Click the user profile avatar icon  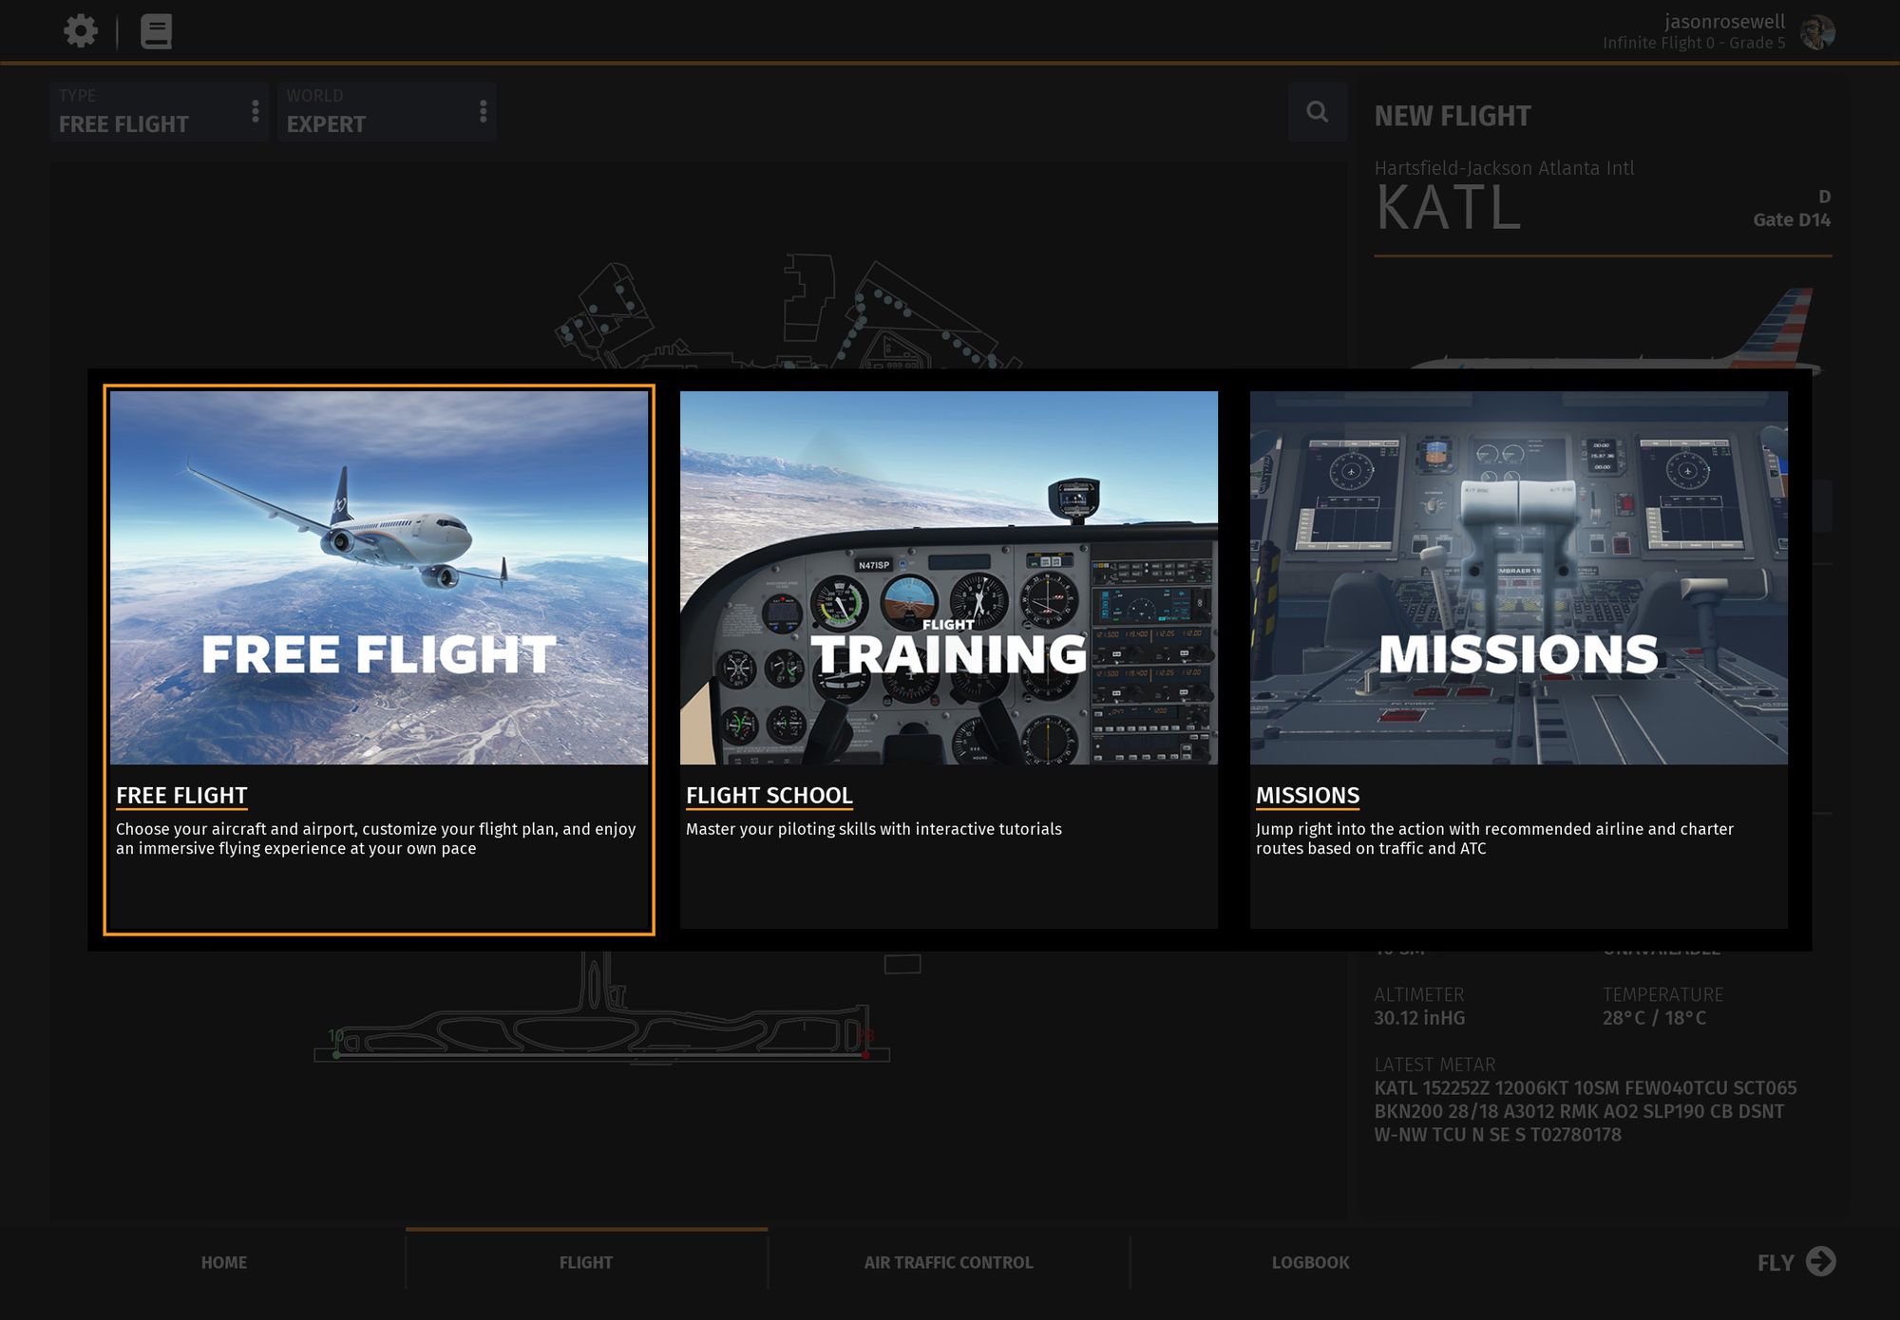click(1820, 30)
